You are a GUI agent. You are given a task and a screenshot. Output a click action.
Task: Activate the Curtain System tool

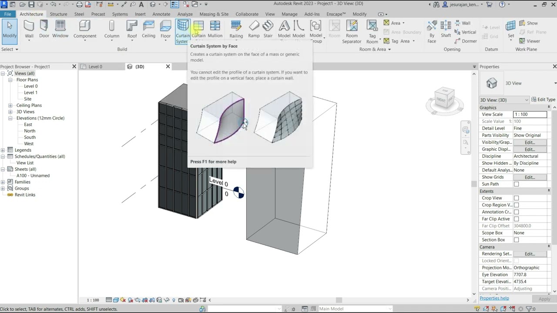click(x=182, y=31)
